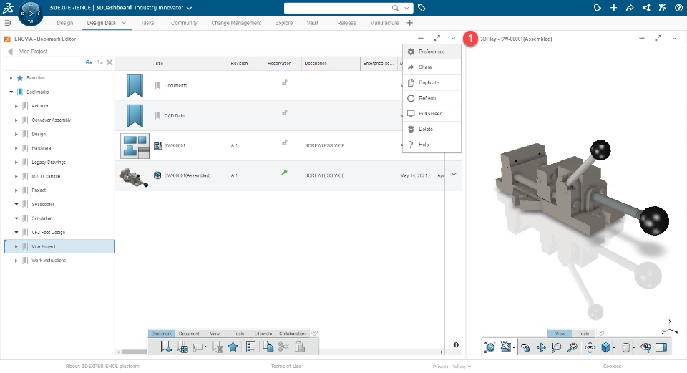The image size is (687, 373).
Task: Select the Pan tool in 3DPlay
Action: (x=541, y=347)
